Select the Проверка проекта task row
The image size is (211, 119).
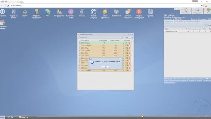187,31
